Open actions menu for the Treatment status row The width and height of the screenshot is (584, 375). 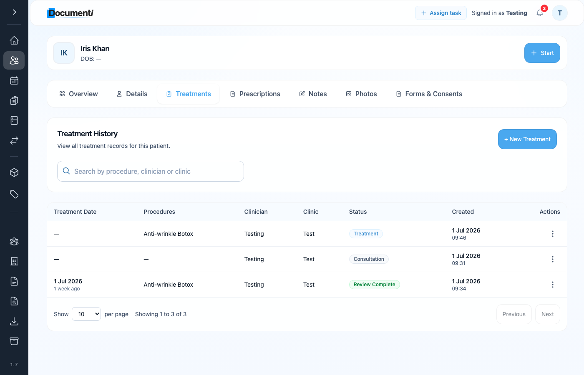point(553,234)
